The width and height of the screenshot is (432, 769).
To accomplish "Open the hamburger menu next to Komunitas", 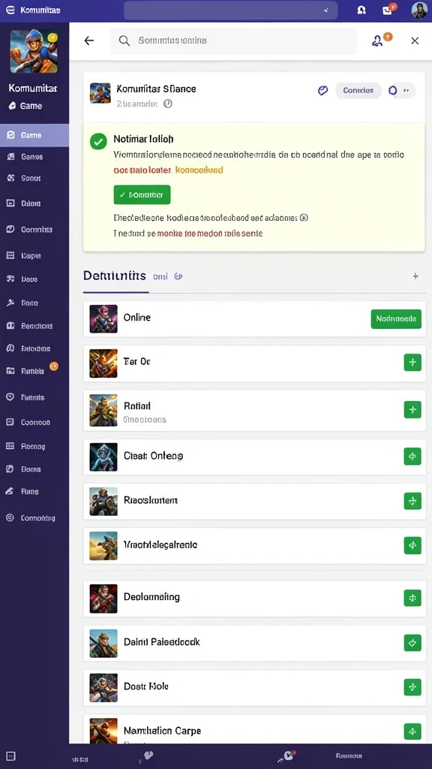I will pos(10,10).
